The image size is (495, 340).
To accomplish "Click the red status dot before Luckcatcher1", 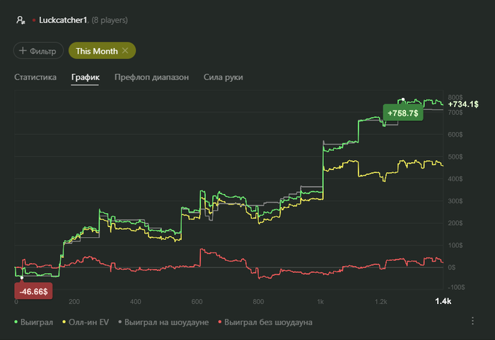I will click(x=33, y=20).
